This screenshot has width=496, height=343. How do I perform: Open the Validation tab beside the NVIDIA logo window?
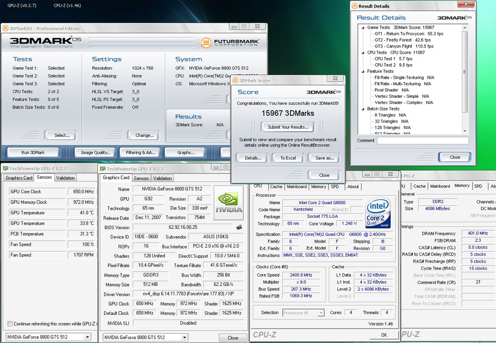click(162, 178)
